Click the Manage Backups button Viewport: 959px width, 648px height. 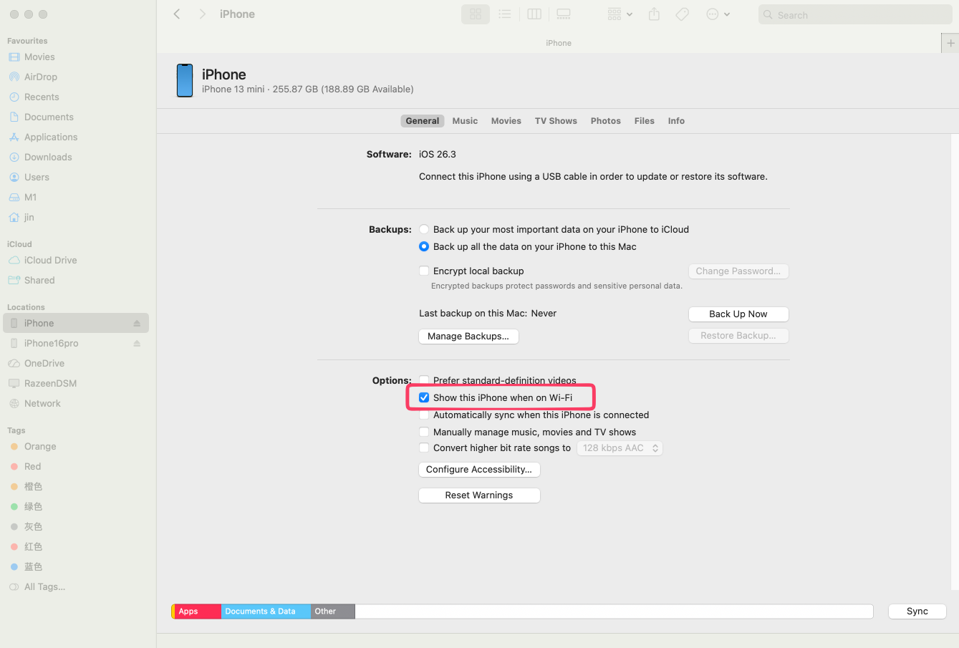click(468, 337)
